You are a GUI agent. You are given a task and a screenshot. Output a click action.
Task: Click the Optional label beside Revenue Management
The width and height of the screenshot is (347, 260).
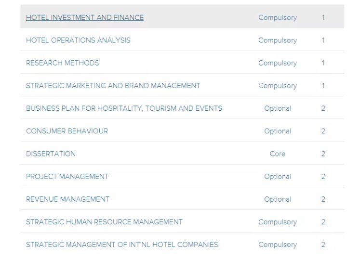[278, 199]
